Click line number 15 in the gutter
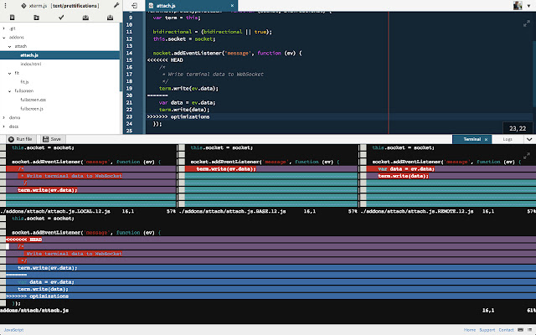Viewport: 536px width, 335px height. click(129, 60)
